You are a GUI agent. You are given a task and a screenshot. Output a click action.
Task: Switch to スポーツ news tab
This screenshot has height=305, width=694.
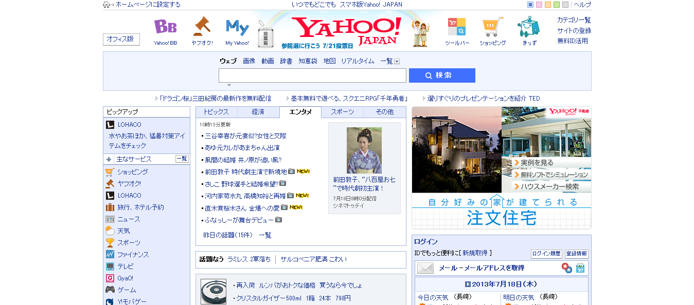click(342, 112)
